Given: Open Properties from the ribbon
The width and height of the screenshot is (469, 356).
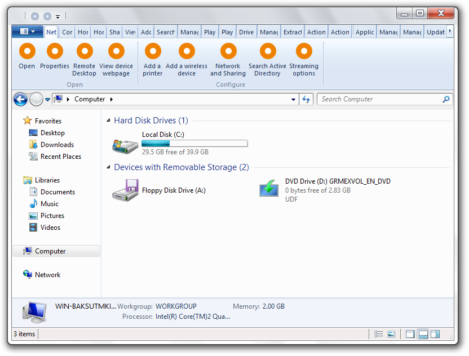Looking at the screenshot, I should tap(55, 51).
